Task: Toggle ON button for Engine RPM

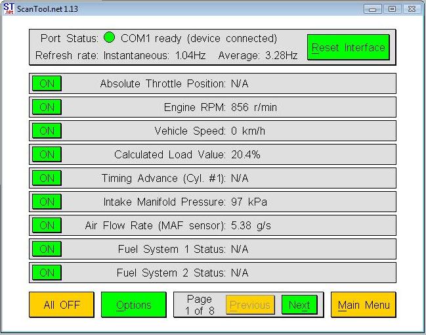Action: tap(47, 107)
